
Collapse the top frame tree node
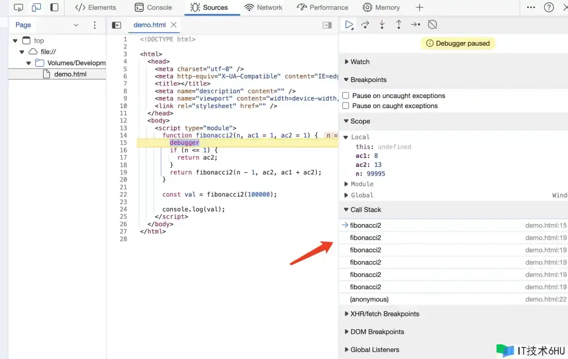[15, 40]
